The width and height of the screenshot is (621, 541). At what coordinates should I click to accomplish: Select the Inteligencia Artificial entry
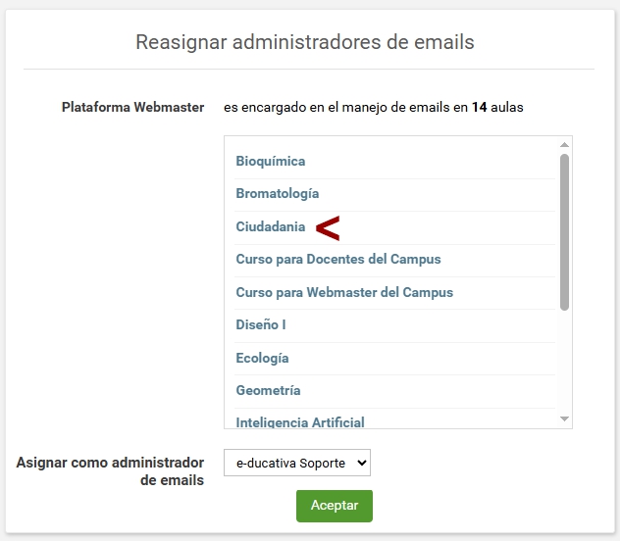click(300, 421)
